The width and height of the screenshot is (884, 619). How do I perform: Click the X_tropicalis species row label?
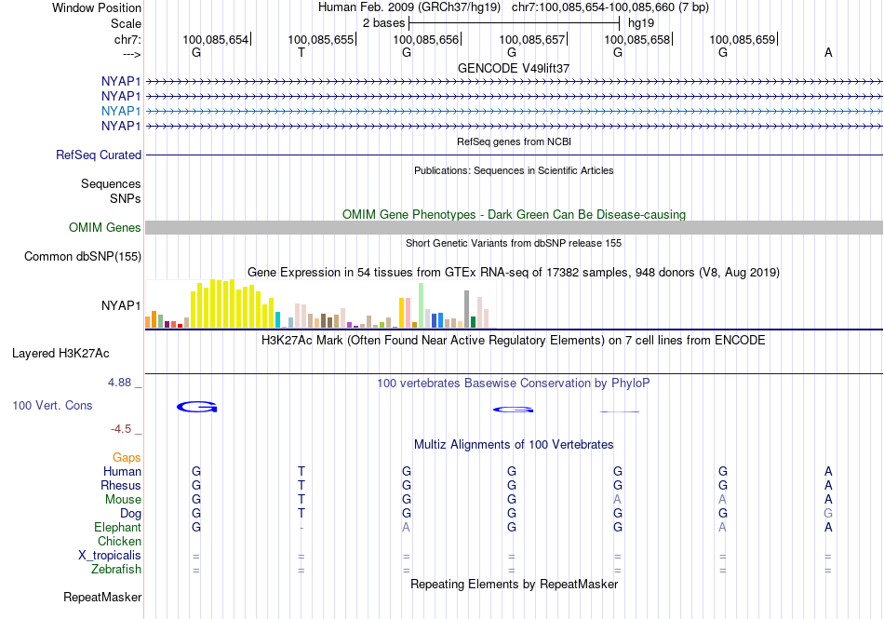(x=110, y=556)
